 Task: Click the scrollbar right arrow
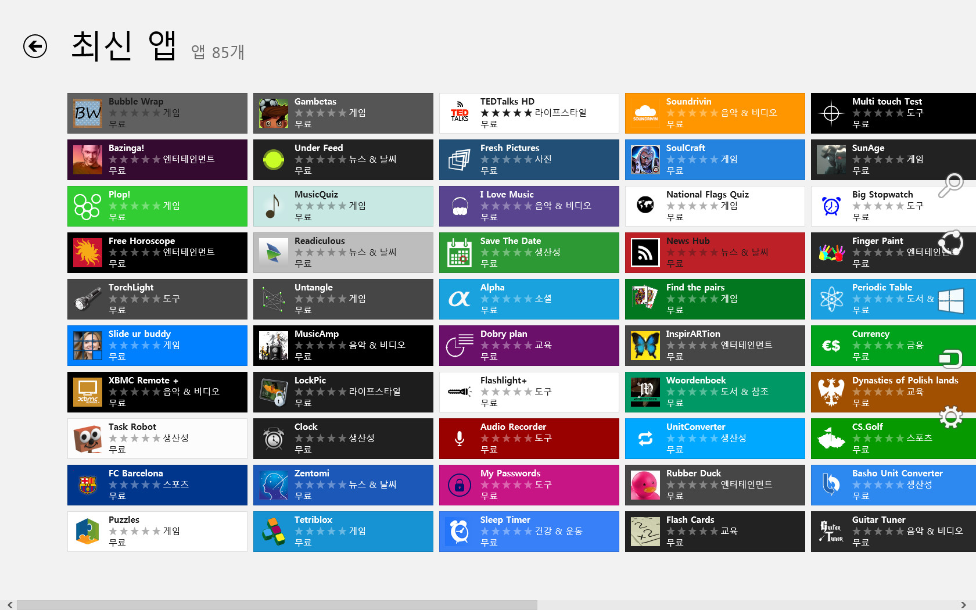[x=963, y=605]
